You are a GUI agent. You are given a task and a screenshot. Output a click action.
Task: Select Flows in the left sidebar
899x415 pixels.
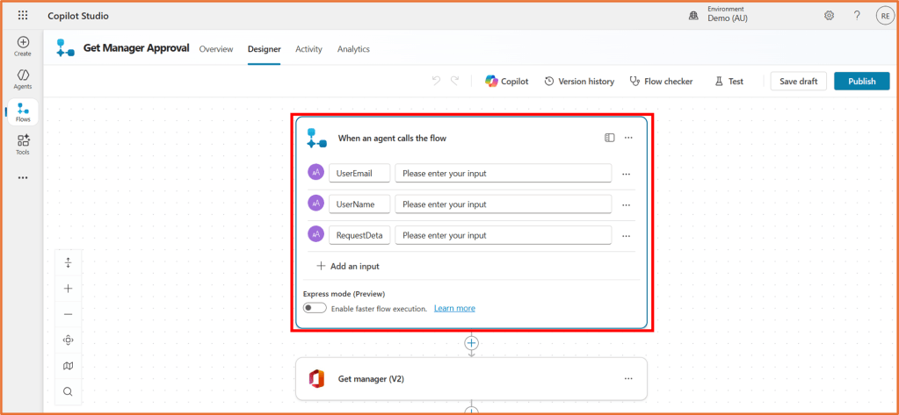(23, 112)
